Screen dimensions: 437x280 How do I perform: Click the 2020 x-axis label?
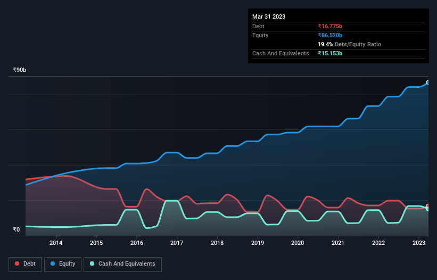coord(298,243)
